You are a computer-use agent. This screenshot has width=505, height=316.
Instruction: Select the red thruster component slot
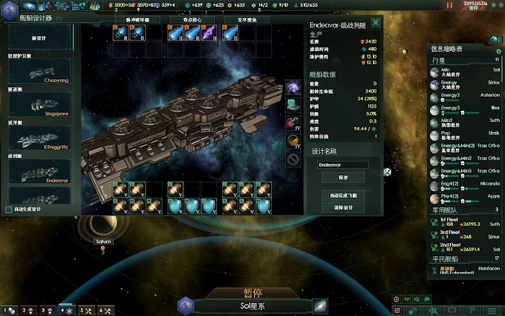tap(293, 123)
